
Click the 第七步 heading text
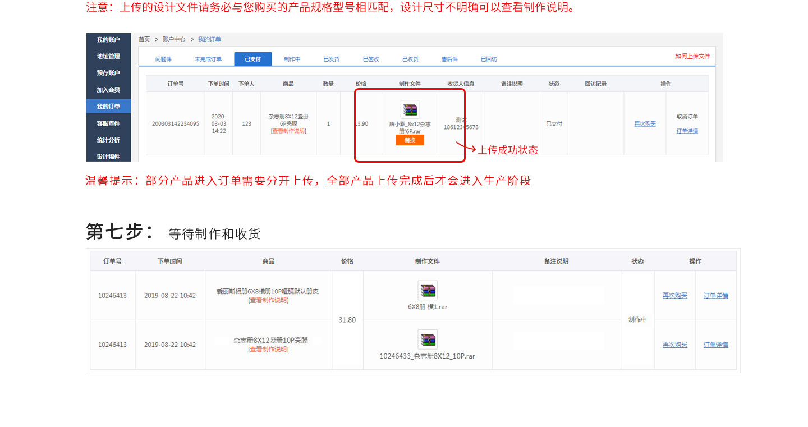click(120, 231)
